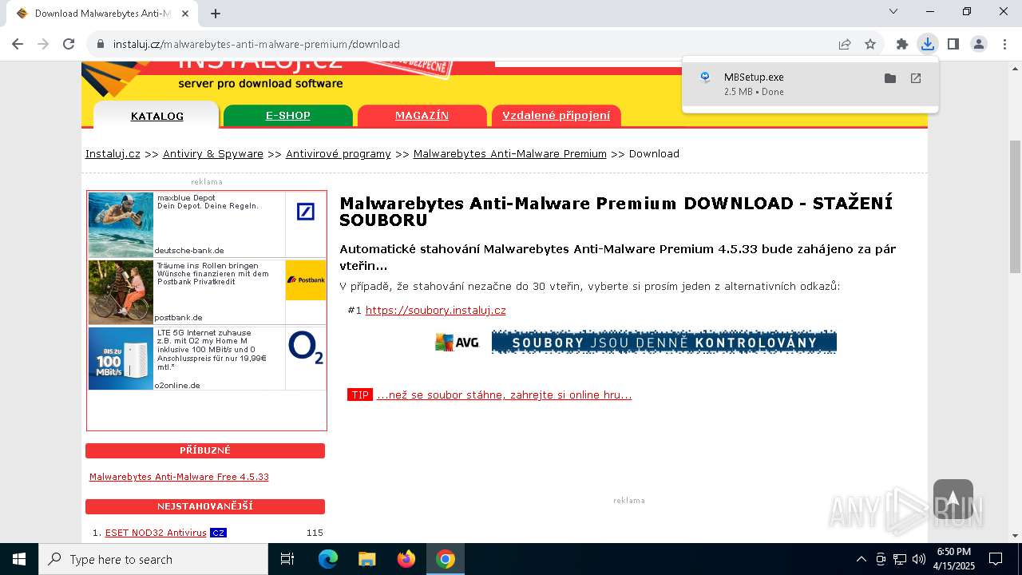This screenshot has height=575, width=1022.
Task: Bookmark this tab with the star
Action: point(870,44)
